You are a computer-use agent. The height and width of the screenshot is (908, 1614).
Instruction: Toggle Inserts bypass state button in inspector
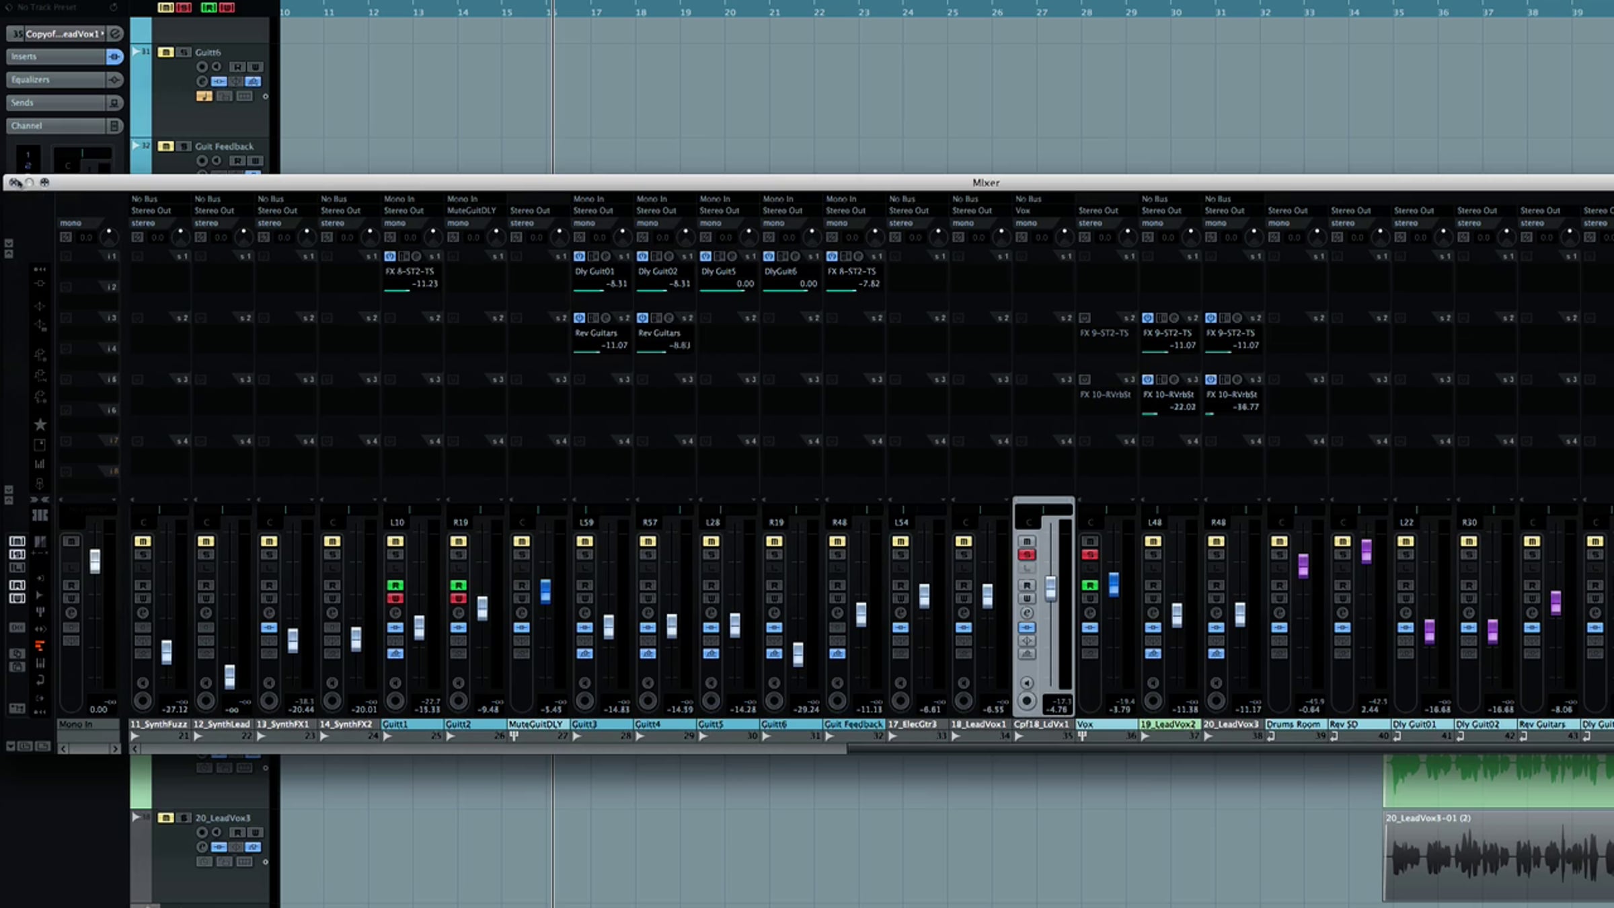(x=114, y=56)
